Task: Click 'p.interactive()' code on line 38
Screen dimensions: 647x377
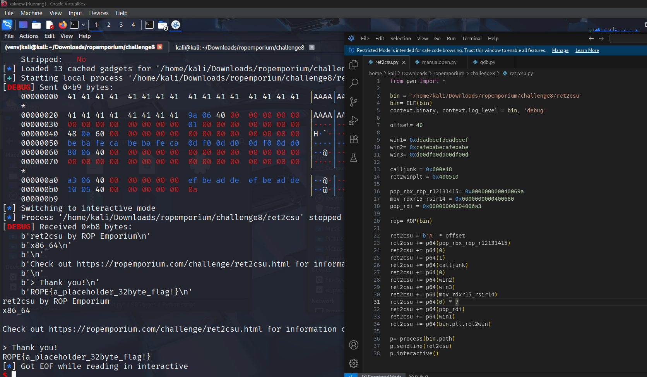Action: 414,354
